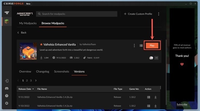This screenshot has height=111, width=200.
Task: Click the Beta label badge
Action: tap(28, 4)
